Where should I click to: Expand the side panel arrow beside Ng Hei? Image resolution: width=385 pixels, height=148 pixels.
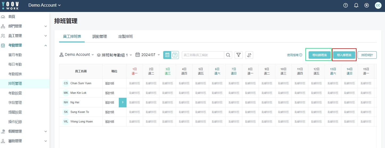pyautogui.click(x=122, y=102)
